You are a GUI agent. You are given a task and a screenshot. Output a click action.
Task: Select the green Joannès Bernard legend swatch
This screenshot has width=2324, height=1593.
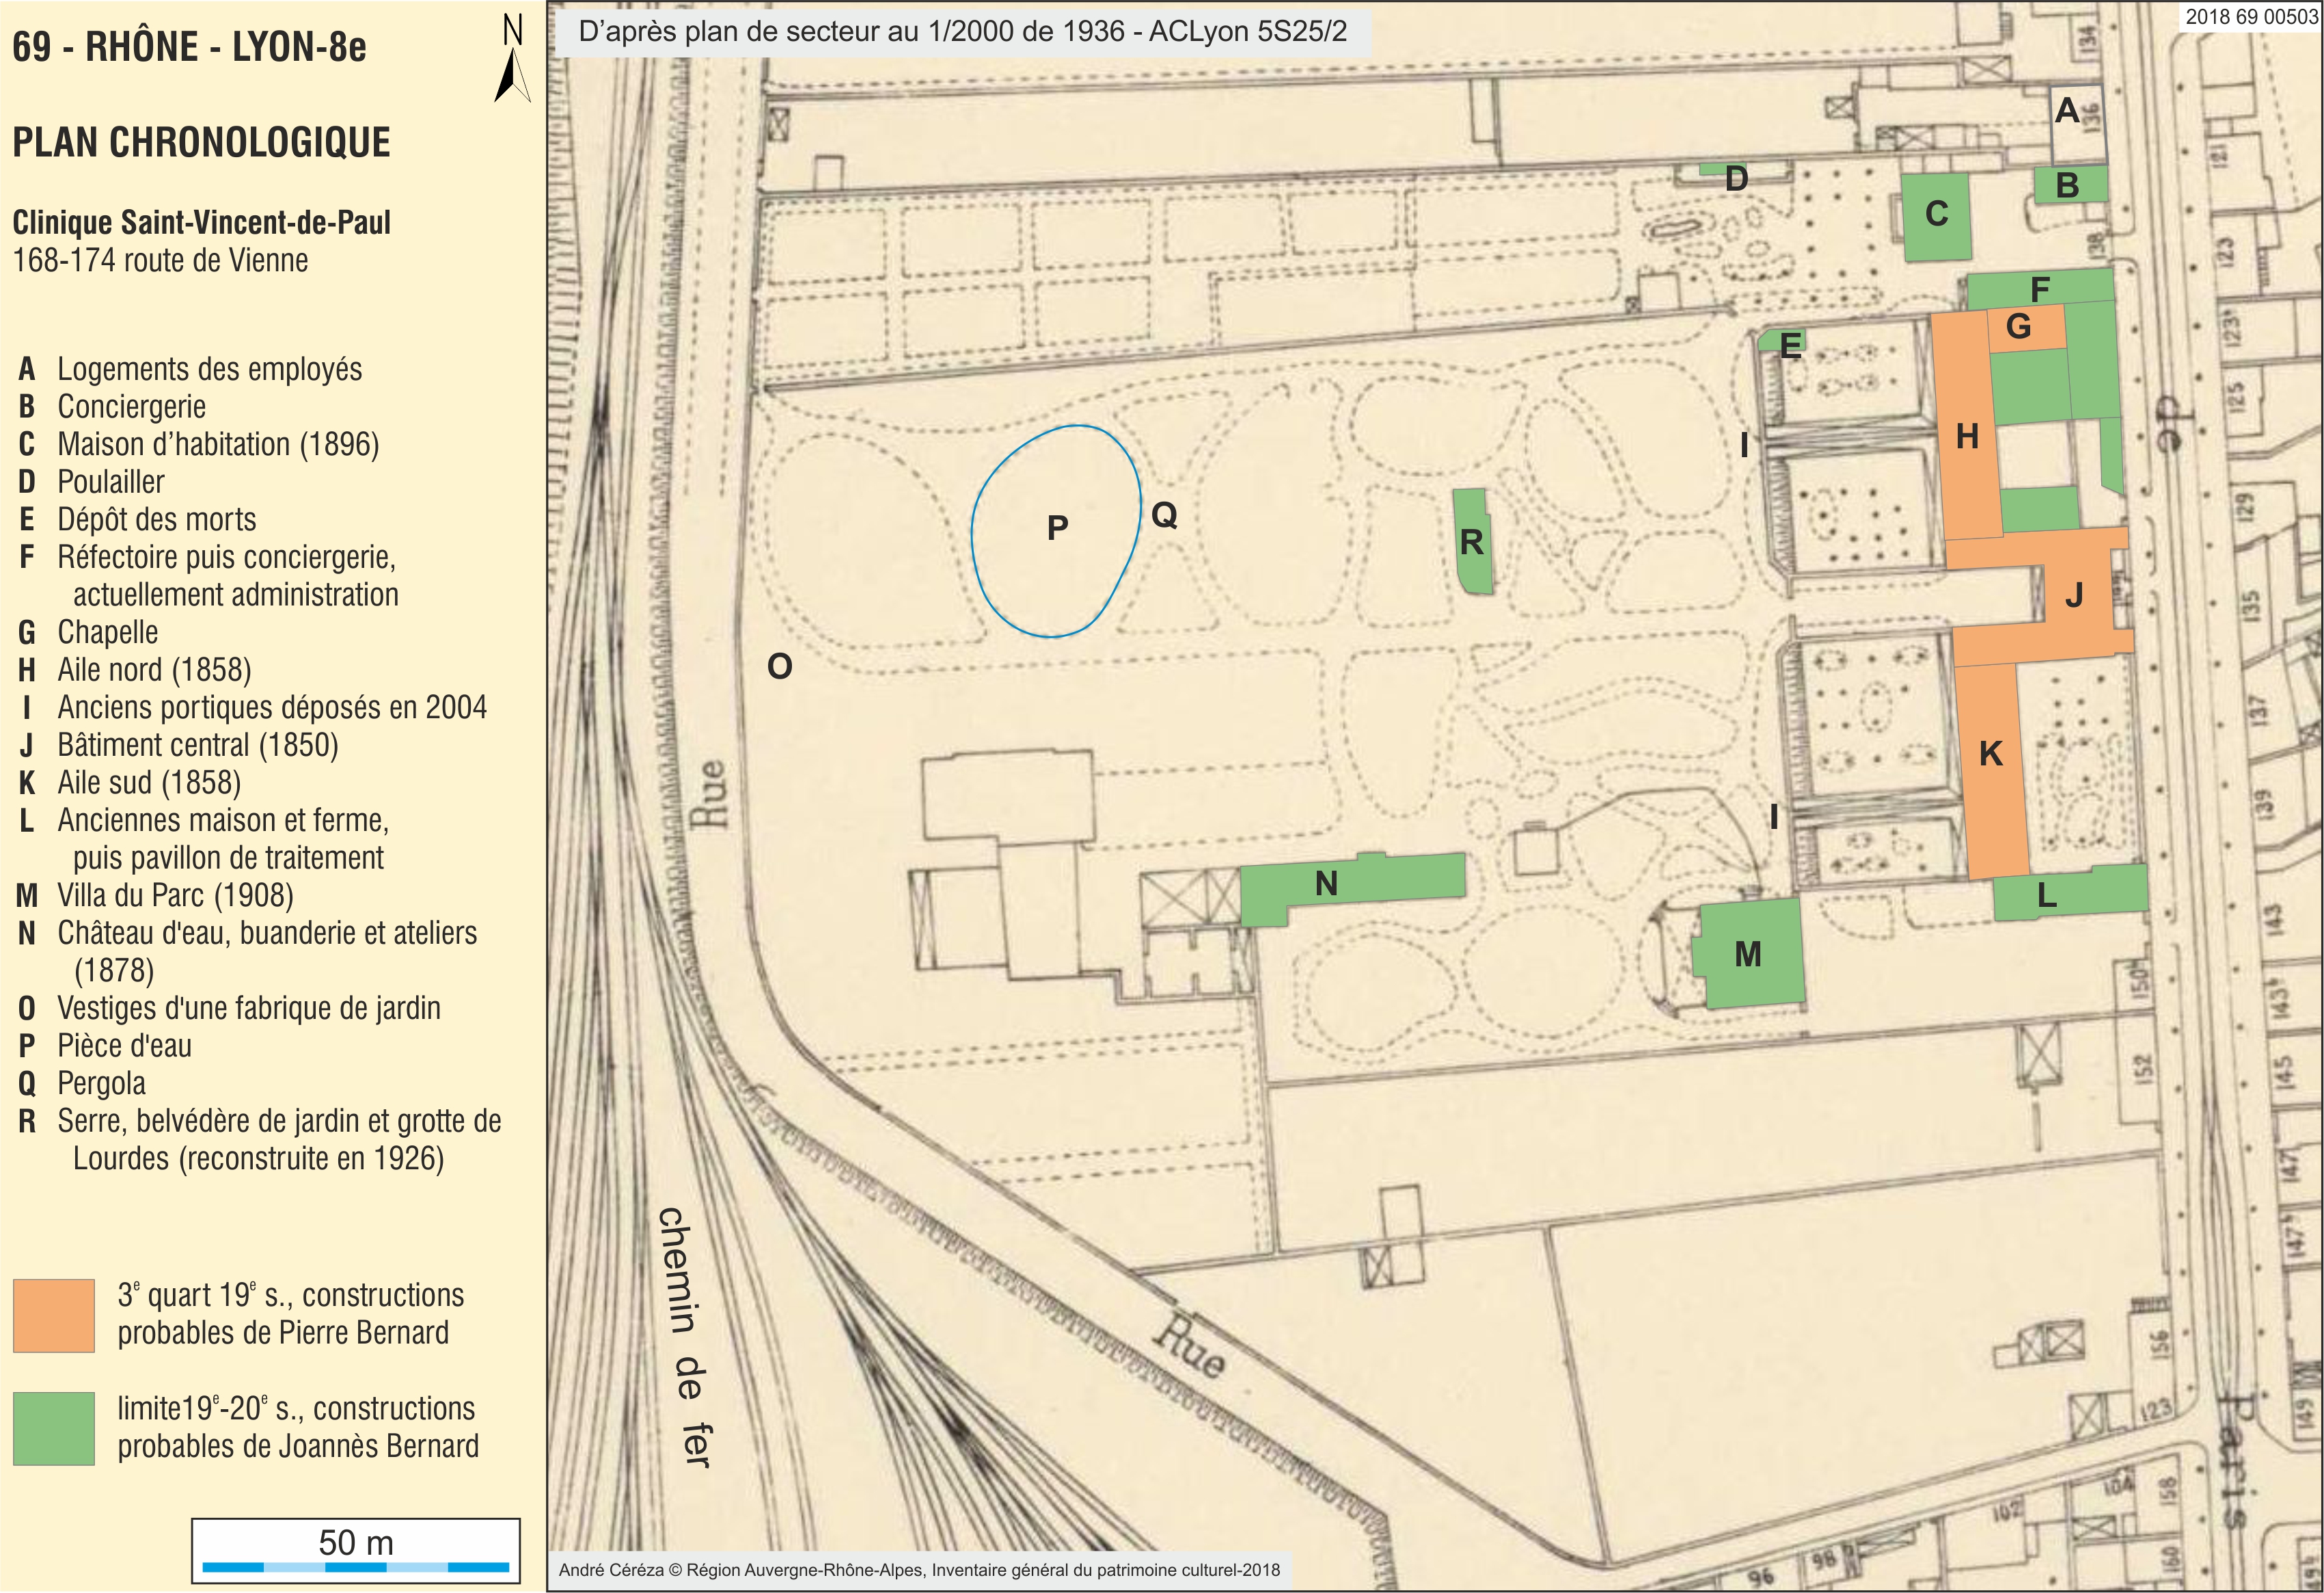(x=54, y=1429)
